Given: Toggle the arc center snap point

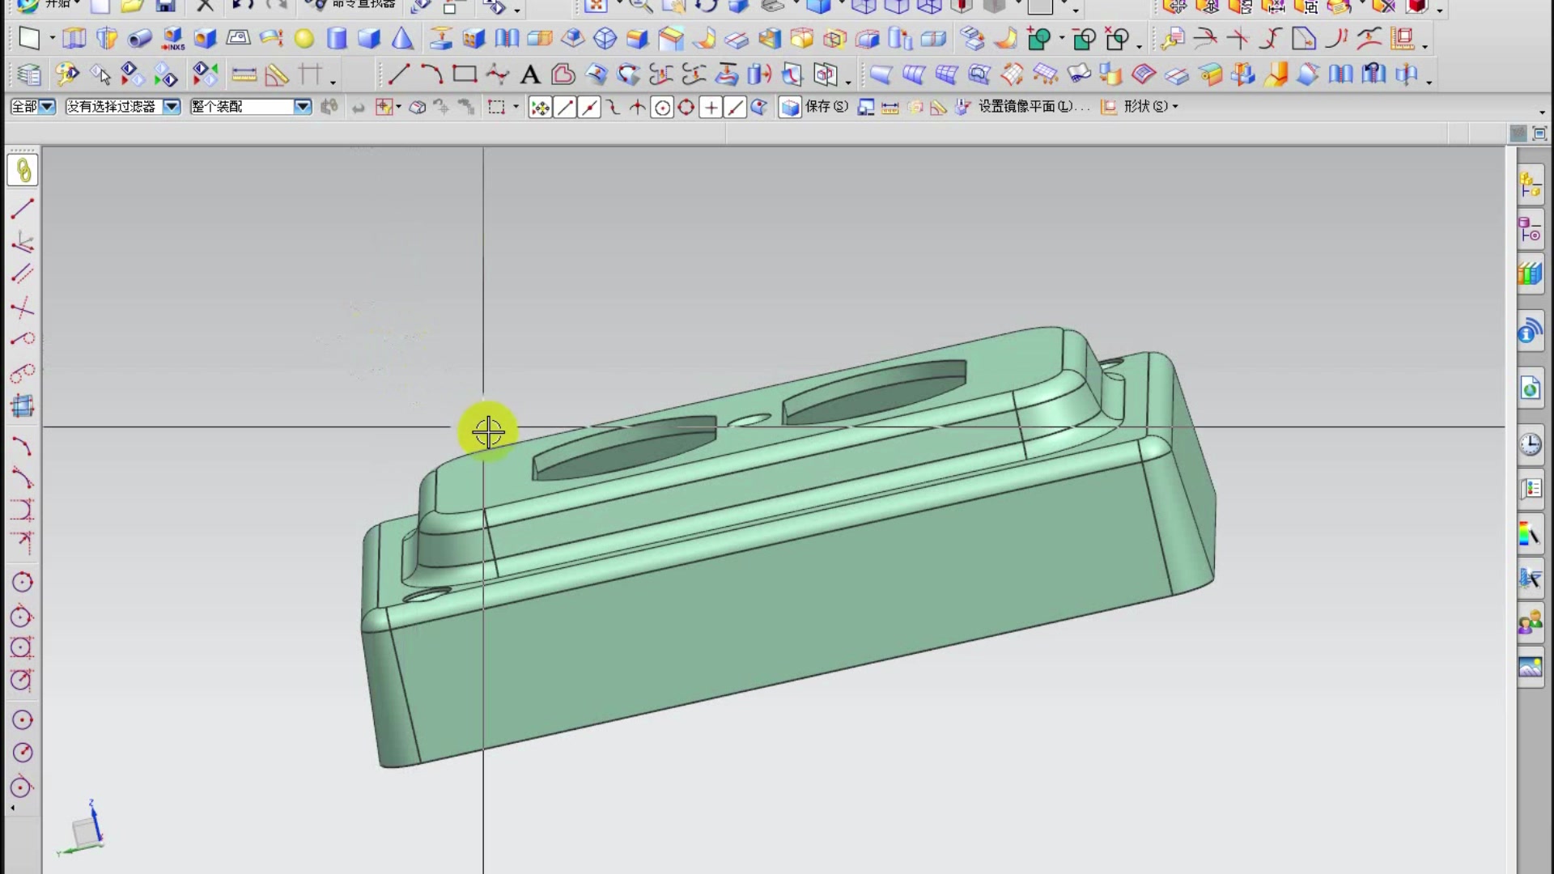Looking at the screenshot, I should (x=662, y=108).
